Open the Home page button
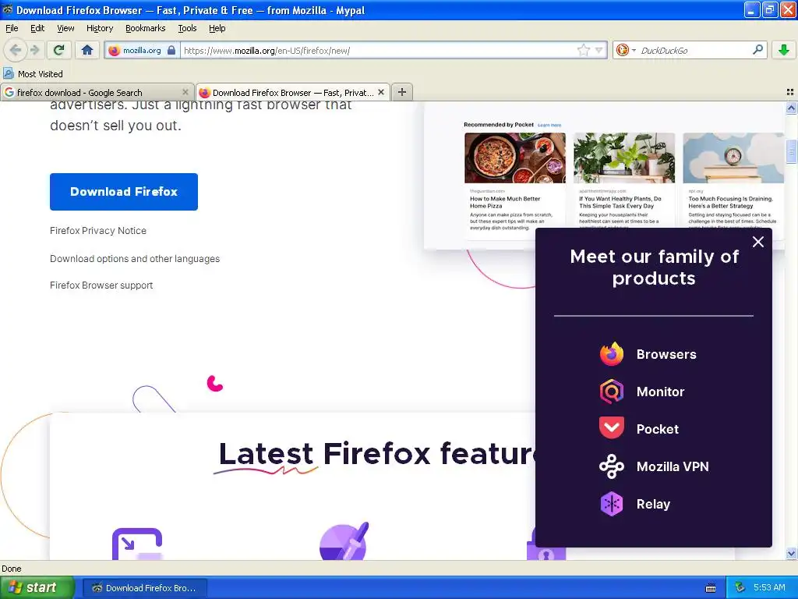This screenshot has width=798, height=599. pyautogui.click(x=87, y=50)
